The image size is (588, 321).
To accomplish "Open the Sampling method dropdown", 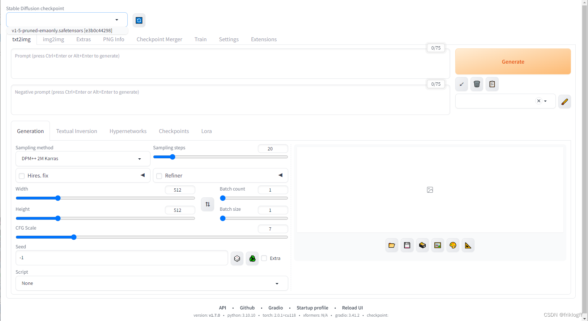I will (83, 159).
